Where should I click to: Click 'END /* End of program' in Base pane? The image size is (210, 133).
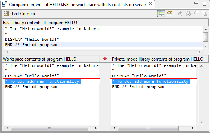point(31,45)
